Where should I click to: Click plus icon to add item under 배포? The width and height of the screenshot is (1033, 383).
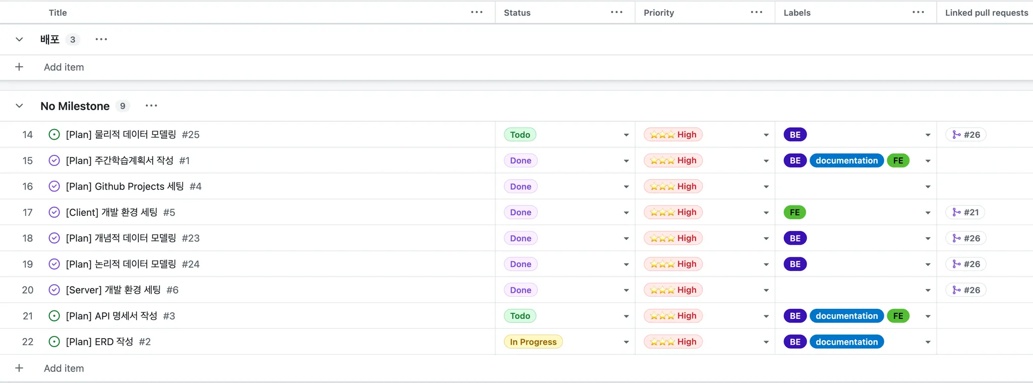point(19,67)
